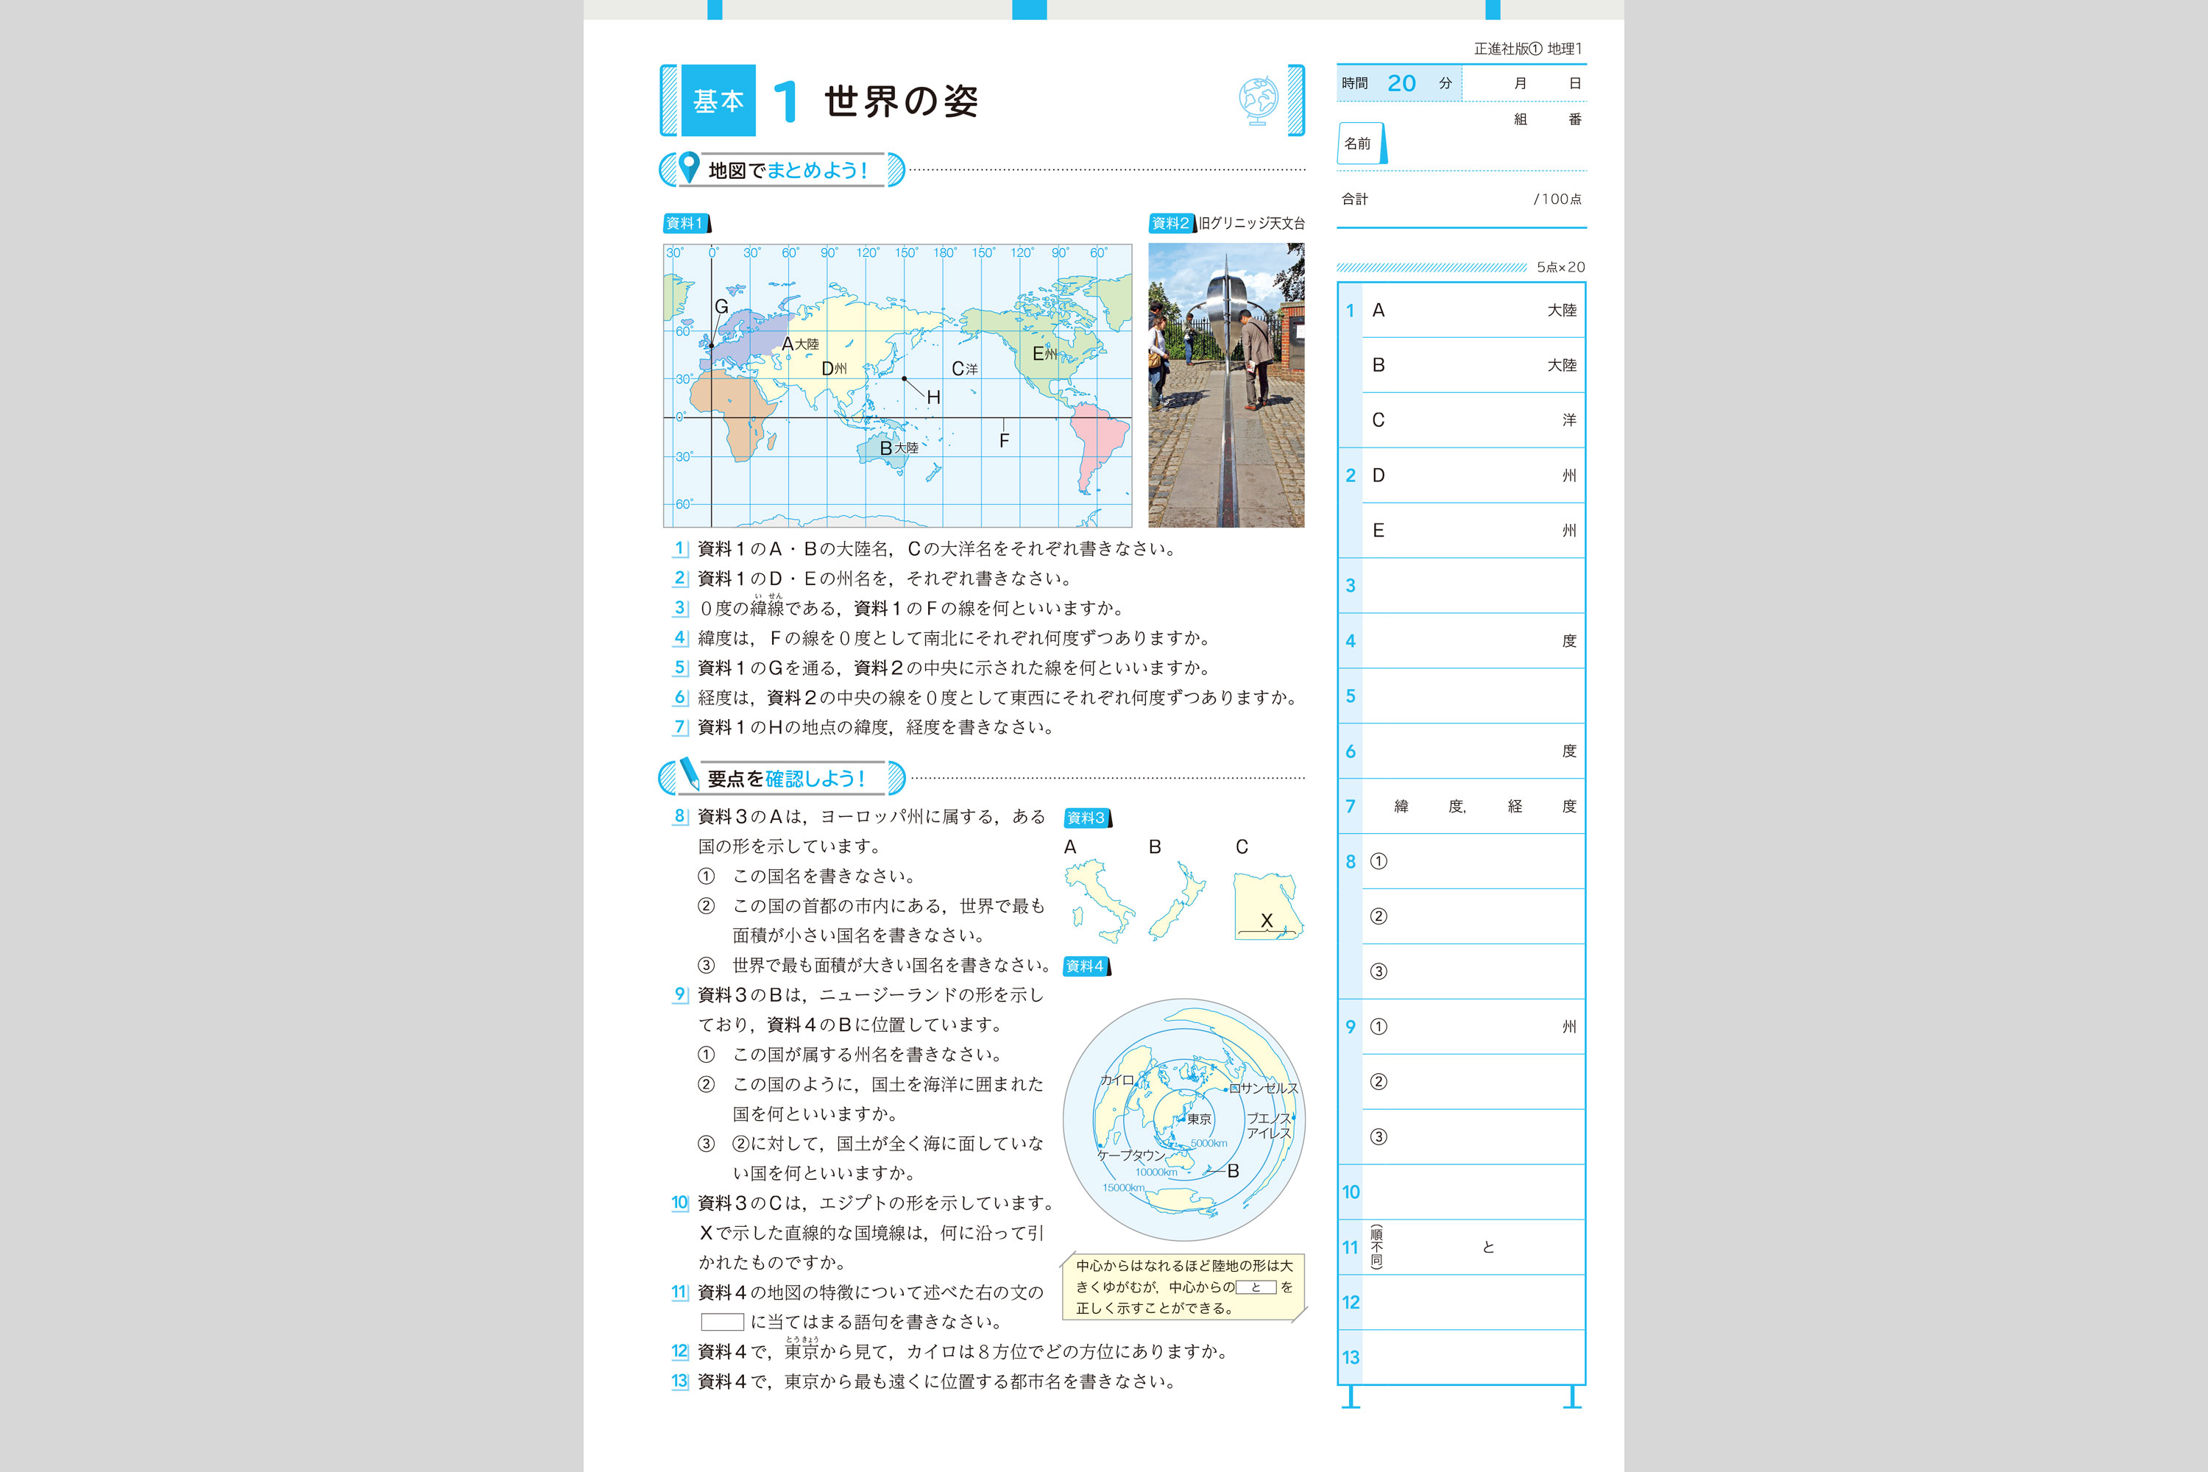
Task: Click question 3 text about Fの線
Action: [x=910, y=609]
